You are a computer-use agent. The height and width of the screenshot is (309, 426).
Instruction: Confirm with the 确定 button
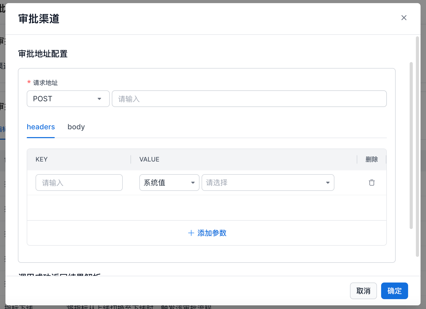tap(394, 291)
